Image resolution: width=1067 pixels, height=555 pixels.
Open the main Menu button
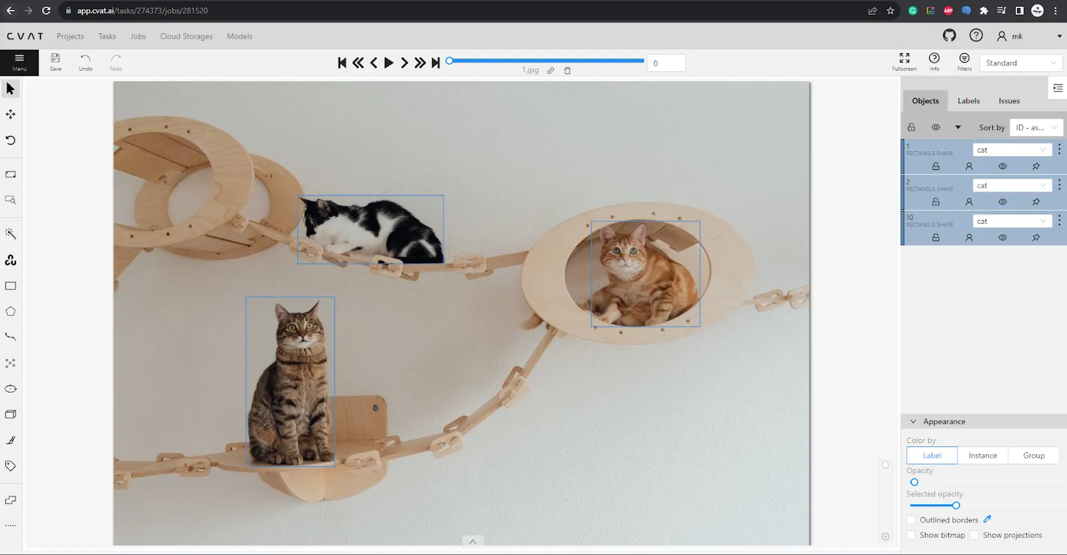click(19, 62)
